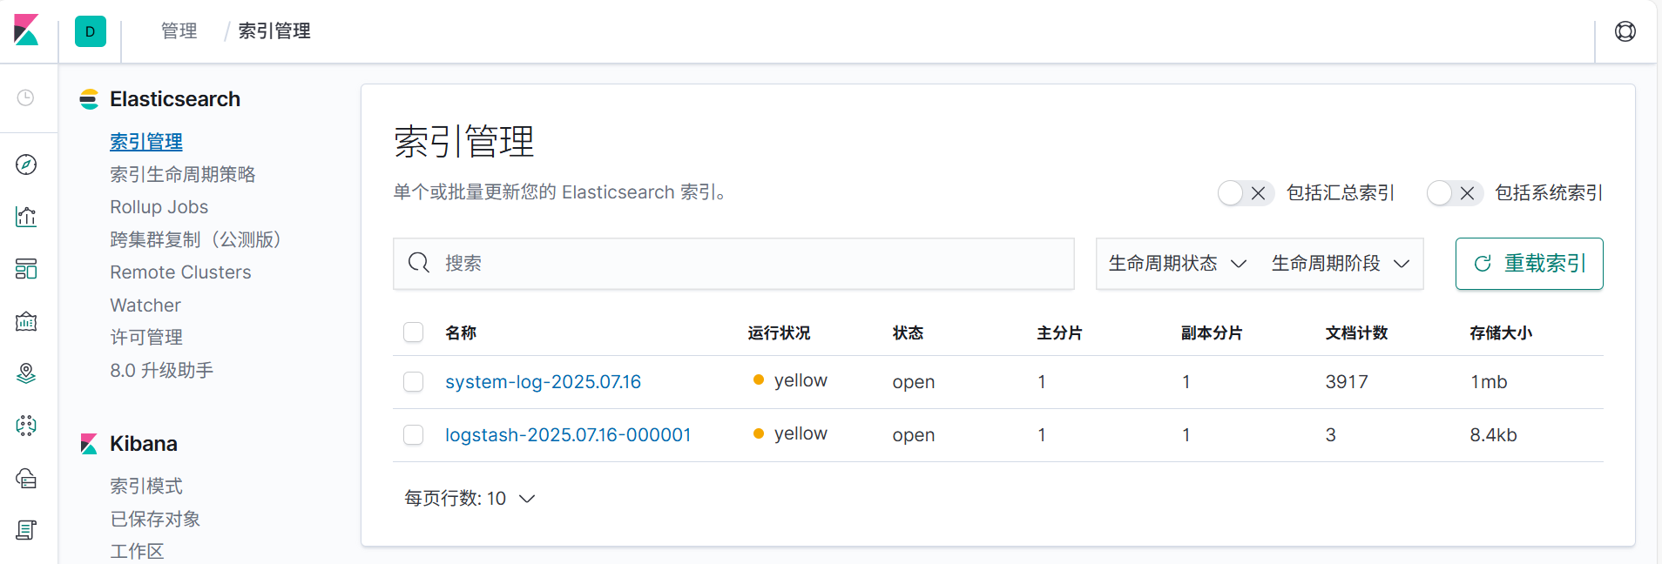
Task: Click the 8.4kb storage size cell
Action: 1494,435
